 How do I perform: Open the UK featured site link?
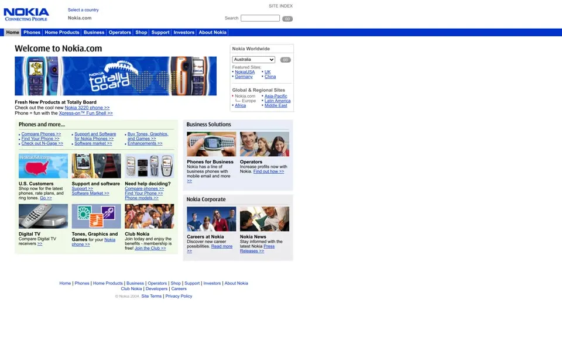coord(268,72)
